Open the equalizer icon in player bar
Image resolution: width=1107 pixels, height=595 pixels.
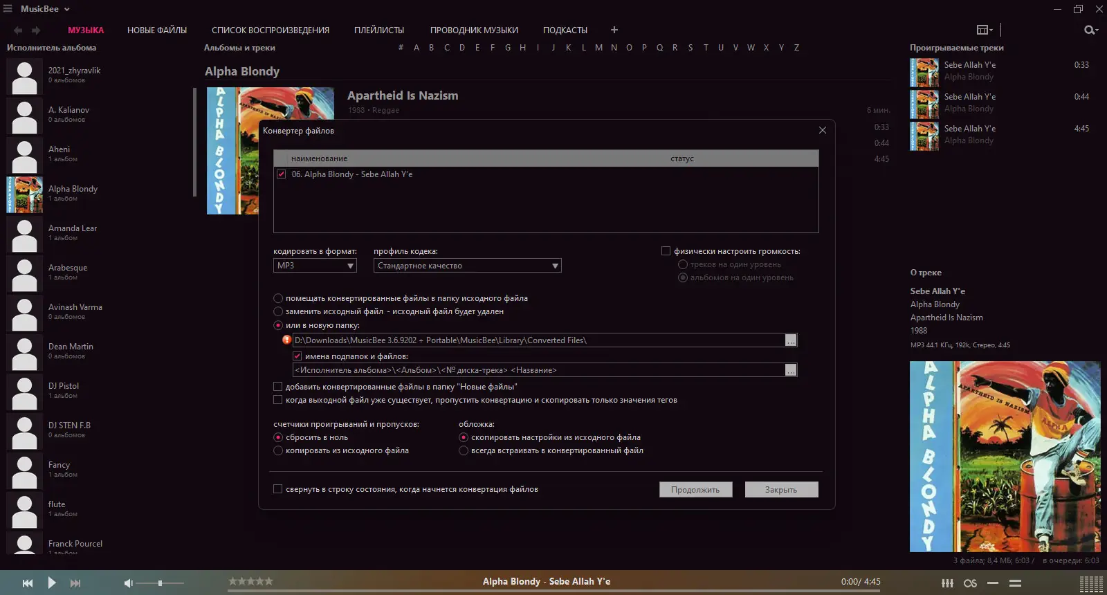click(948, 583)
